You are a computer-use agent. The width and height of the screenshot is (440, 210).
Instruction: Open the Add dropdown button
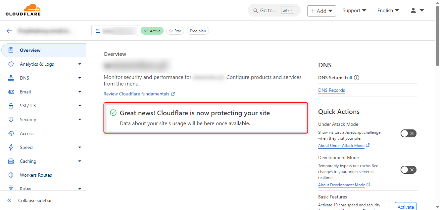point(321,11)
